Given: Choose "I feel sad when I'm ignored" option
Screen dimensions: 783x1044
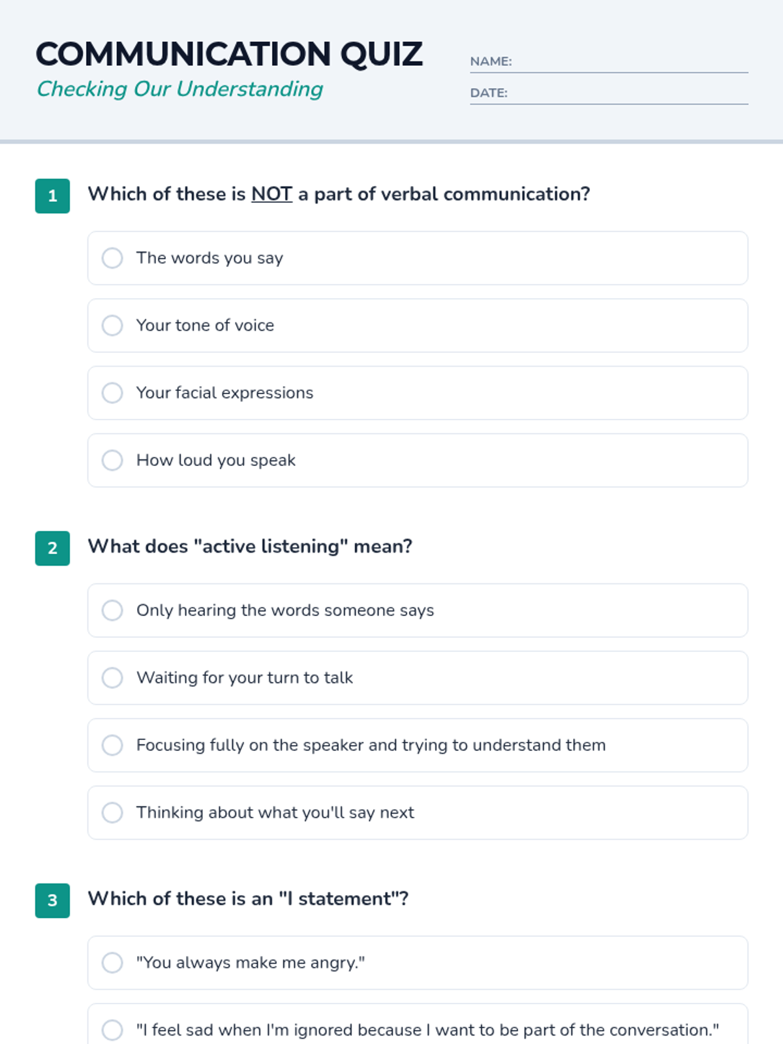Looking at the screenshot, I should [x=112, y=1030].
